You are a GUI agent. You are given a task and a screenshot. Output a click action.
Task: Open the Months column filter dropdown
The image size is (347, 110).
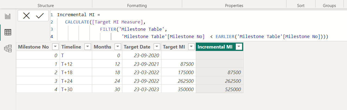118,47
